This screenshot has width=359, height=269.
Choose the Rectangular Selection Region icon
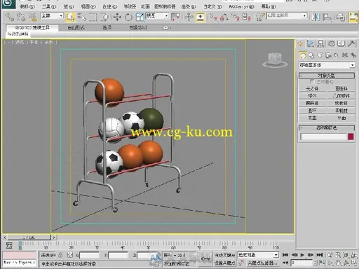click(x=93, y=18)
